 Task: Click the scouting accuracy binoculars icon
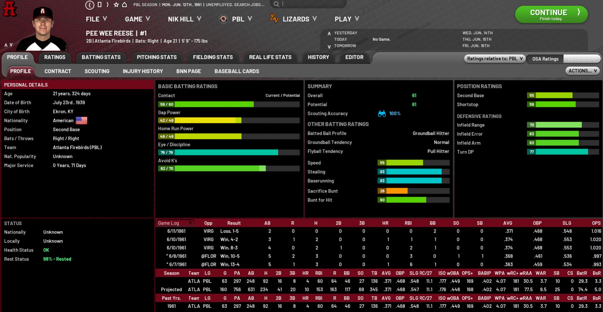[382, 114]
